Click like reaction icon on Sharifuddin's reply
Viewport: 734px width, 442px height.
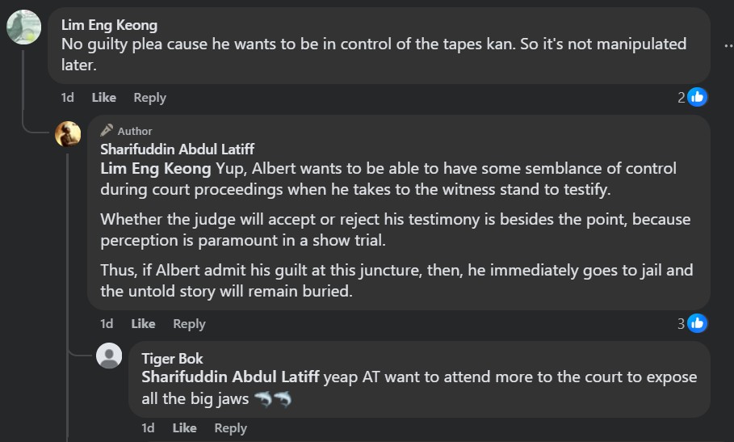pyautogui.click(x=697, y=323)
